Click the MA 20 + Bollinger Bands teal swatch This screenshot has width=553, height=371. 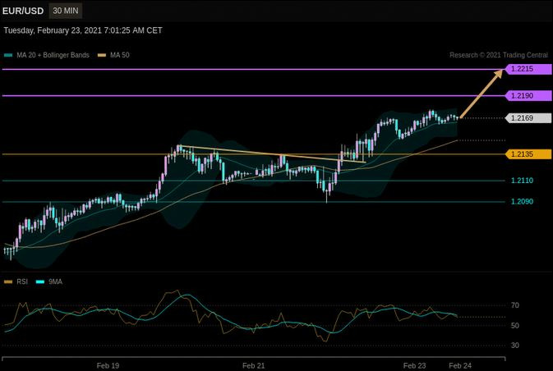pyautogui.click(x=8, y=55)
